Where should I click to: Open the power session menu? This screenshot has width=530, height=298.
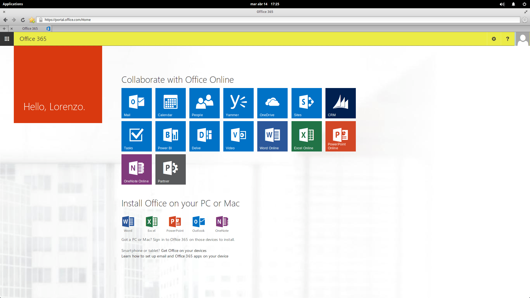(524, 4)
